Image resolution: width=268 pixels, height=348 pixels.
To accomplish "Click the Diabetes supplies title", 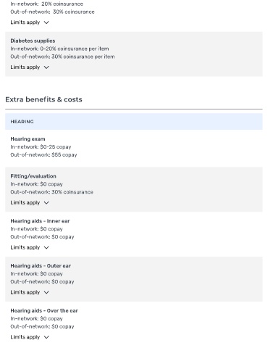I will 33,41.
